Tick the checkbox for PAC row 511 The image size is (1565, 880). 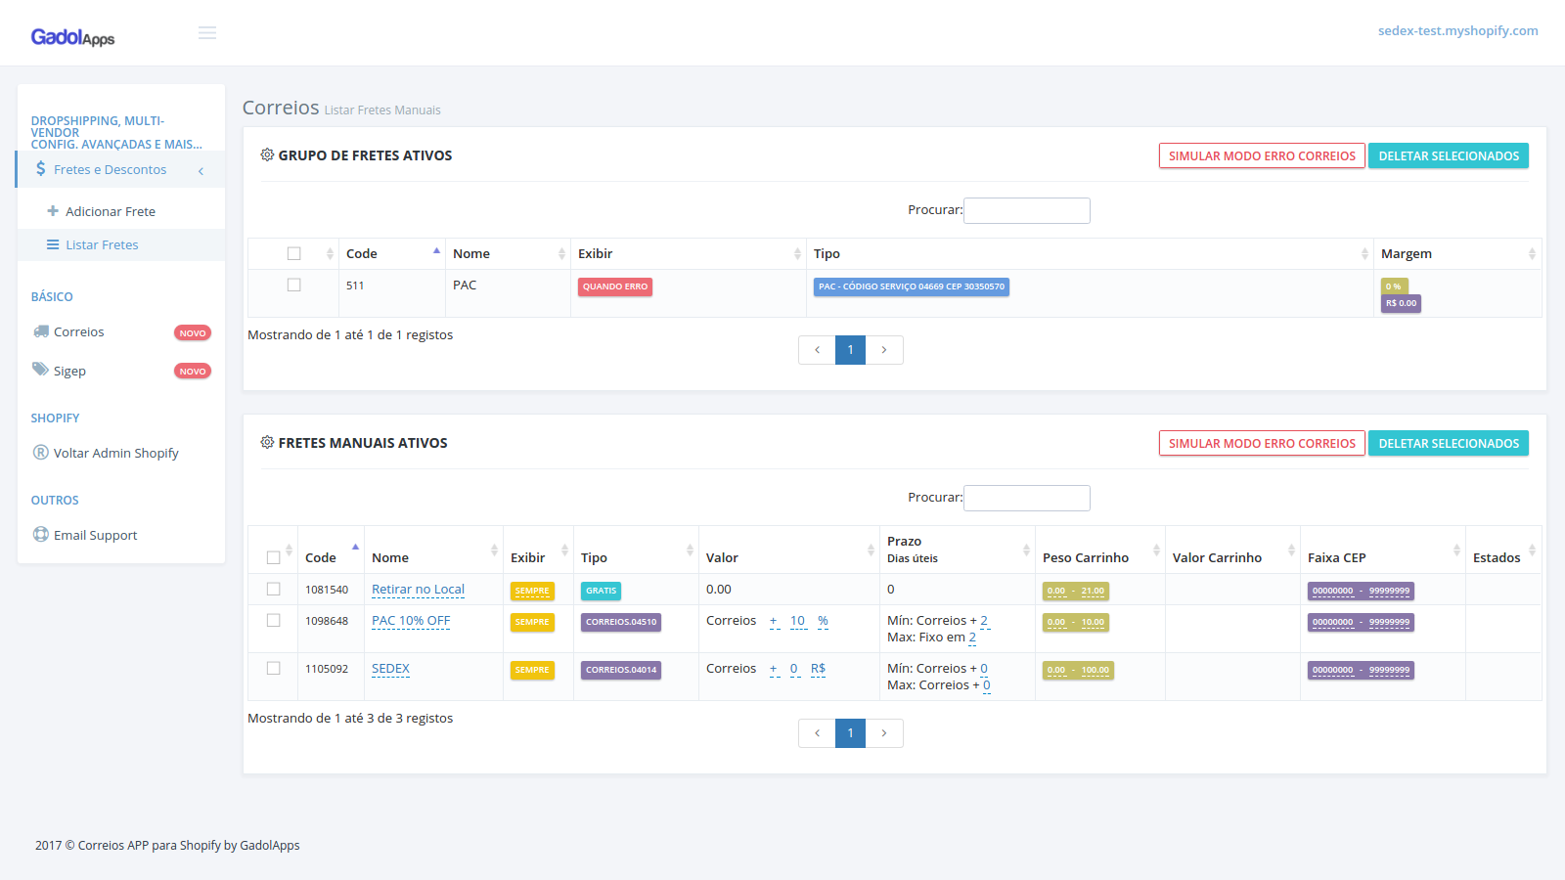click(293, 286)
